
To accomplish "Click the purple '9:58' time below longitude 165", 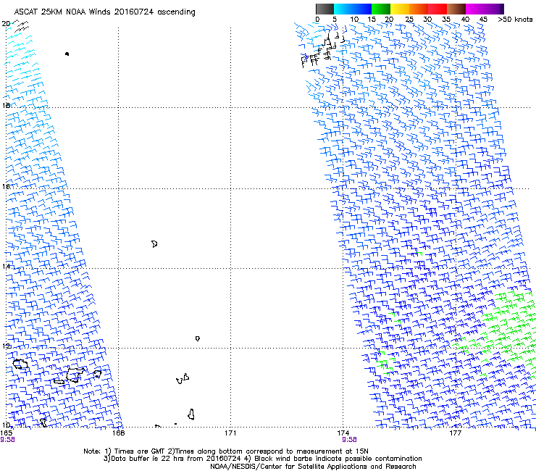I will [x=7, y=440].
